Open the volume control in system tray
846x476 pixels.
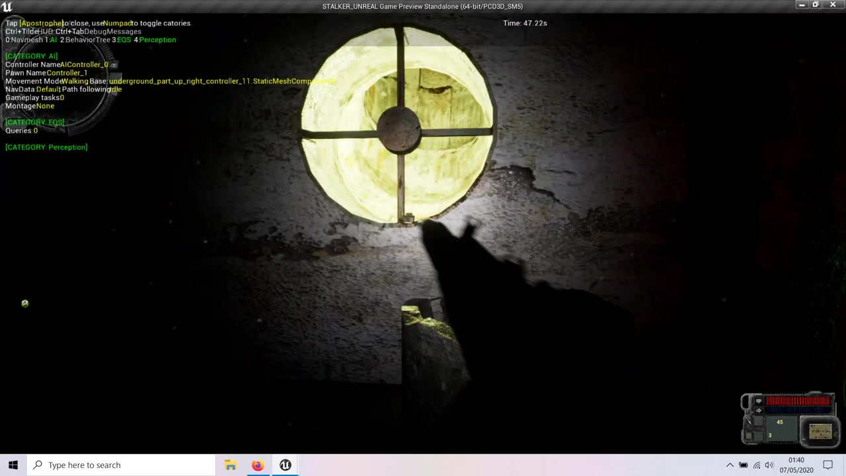pyautogui.click(x=769, y=465)
